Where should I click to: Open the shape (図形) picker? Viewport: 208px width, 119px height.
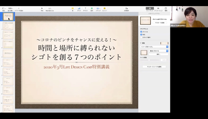(x=92, y=8)
